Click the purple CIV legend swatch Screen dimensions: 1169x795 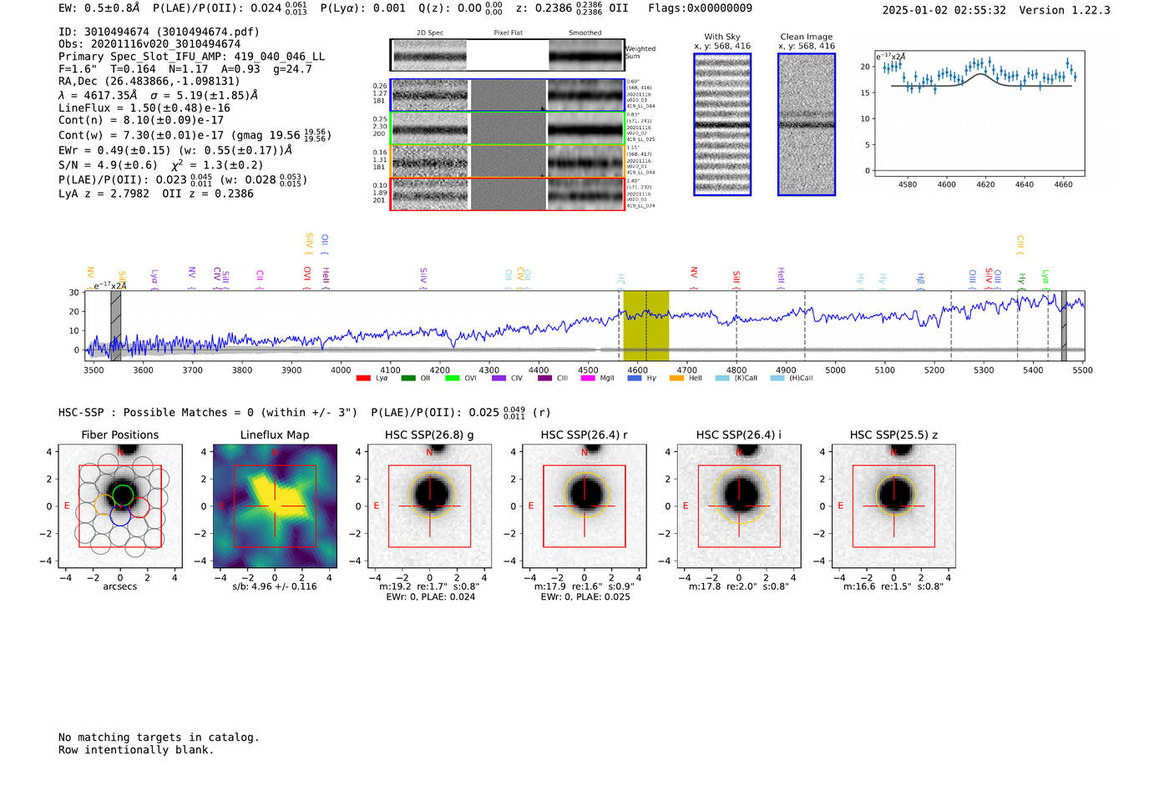point(499,378)
